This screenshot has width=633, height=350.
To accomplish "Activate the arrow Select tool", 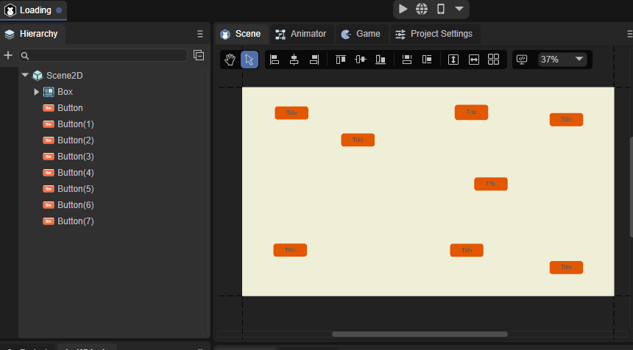I will tap(250, 60).
